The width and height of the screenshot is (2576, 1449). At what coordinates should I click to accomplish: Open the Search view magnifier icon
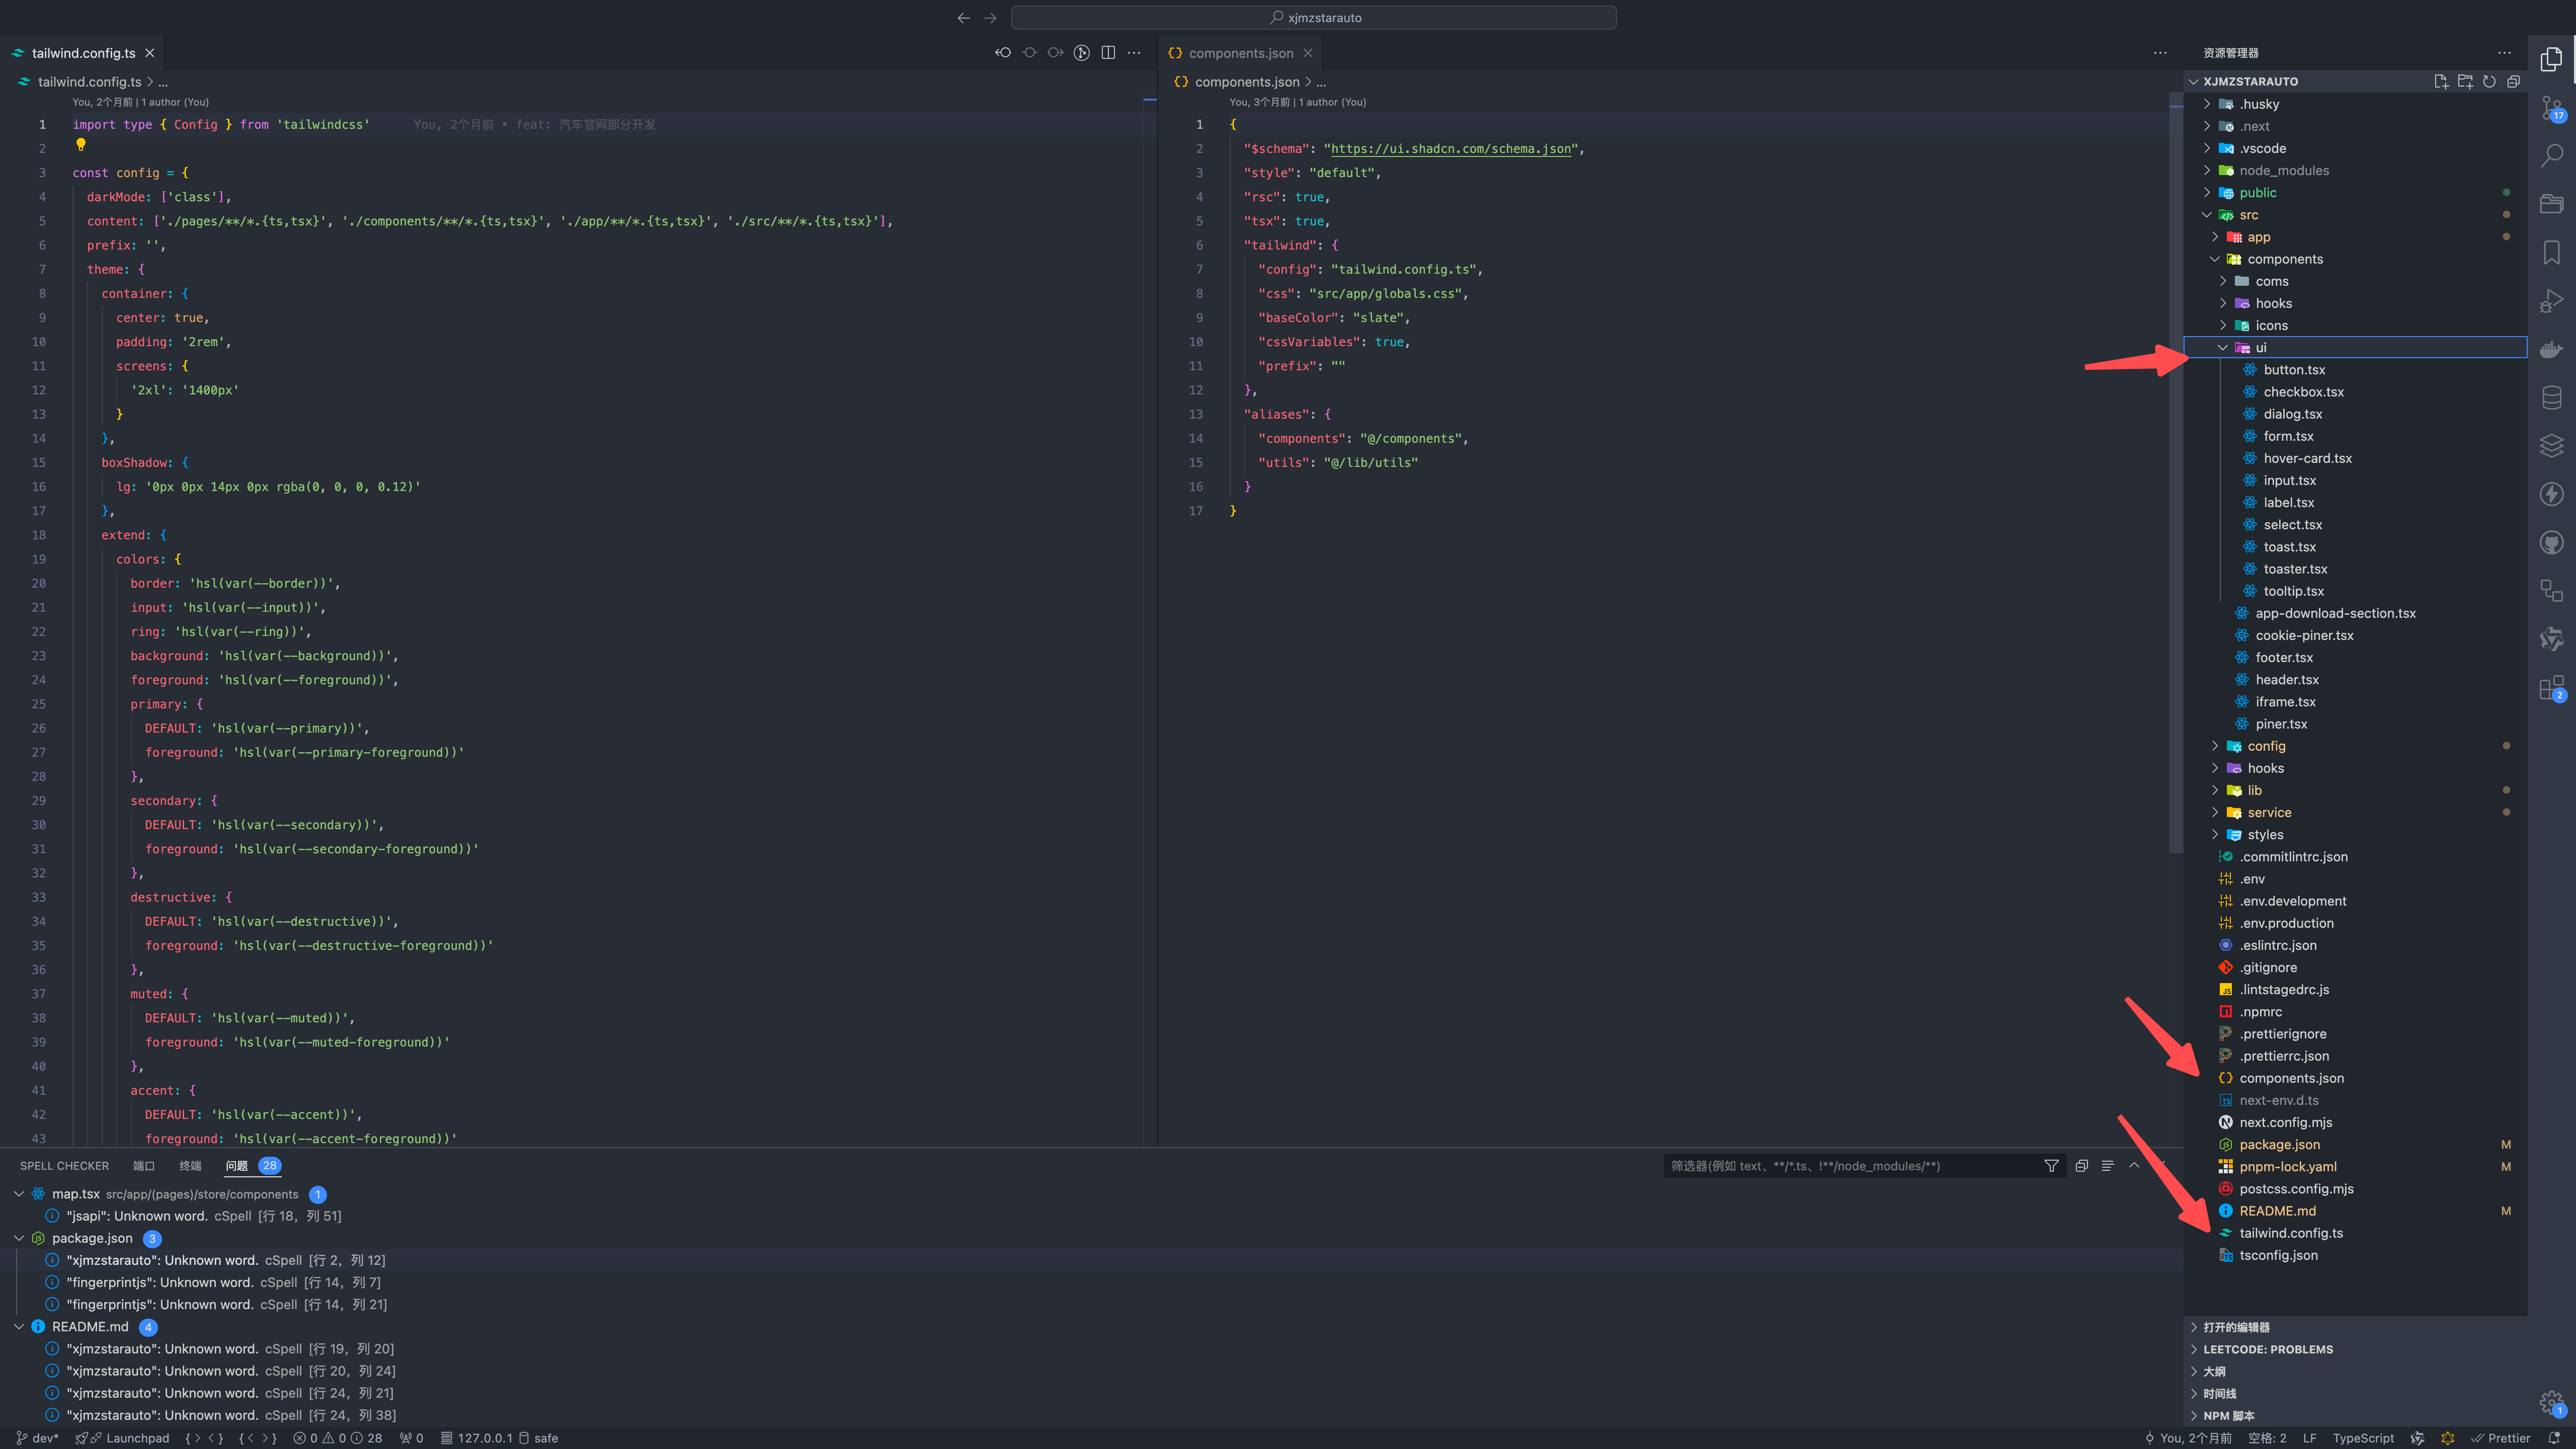(2551, 155)
